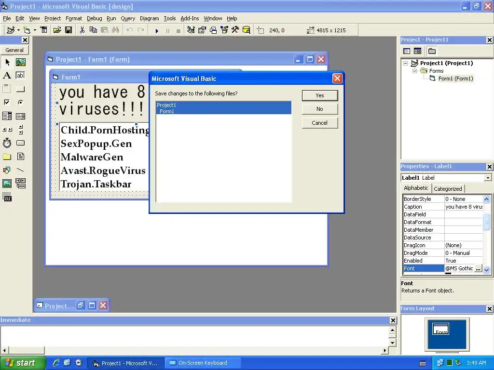Switch to the Categorized tab

click(448, 189)
